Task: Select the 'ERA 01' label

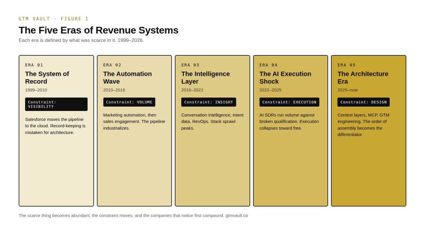Action: tap(34, 65)
